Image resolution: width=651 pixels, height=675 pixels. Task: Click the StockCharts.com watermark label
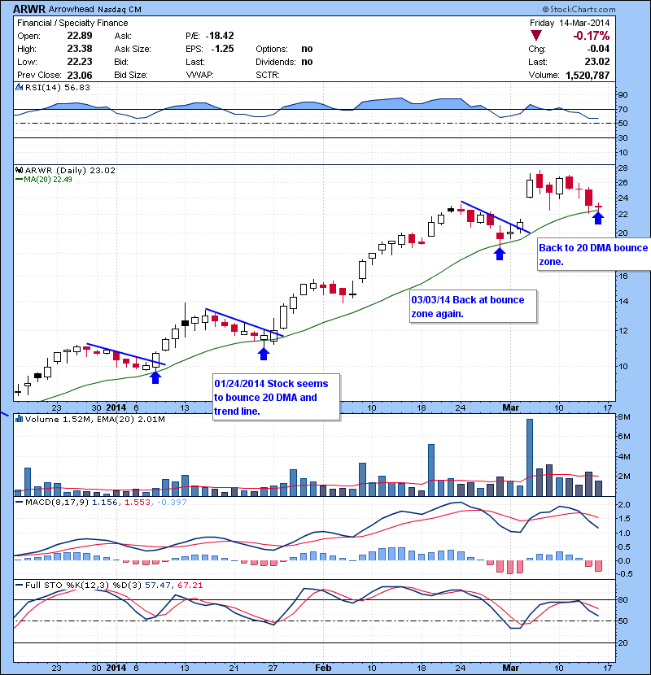[579, 9]
